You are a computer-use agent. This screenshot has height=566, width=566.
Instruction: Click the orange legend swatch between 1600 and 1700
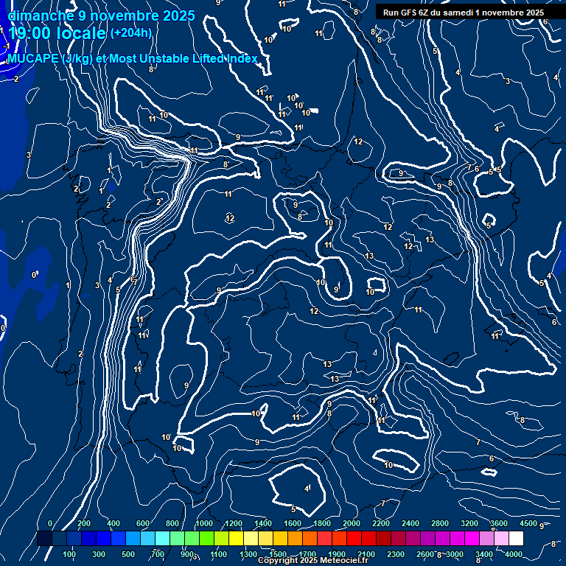point(296,538)
